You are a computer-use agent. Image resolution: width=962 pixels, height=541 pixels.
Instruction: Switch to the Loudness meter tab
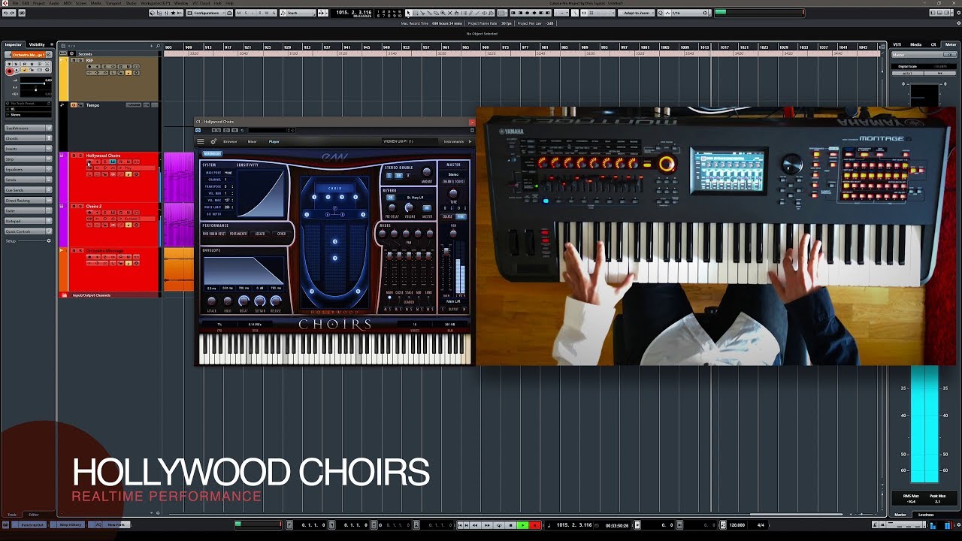coord(926,515)
